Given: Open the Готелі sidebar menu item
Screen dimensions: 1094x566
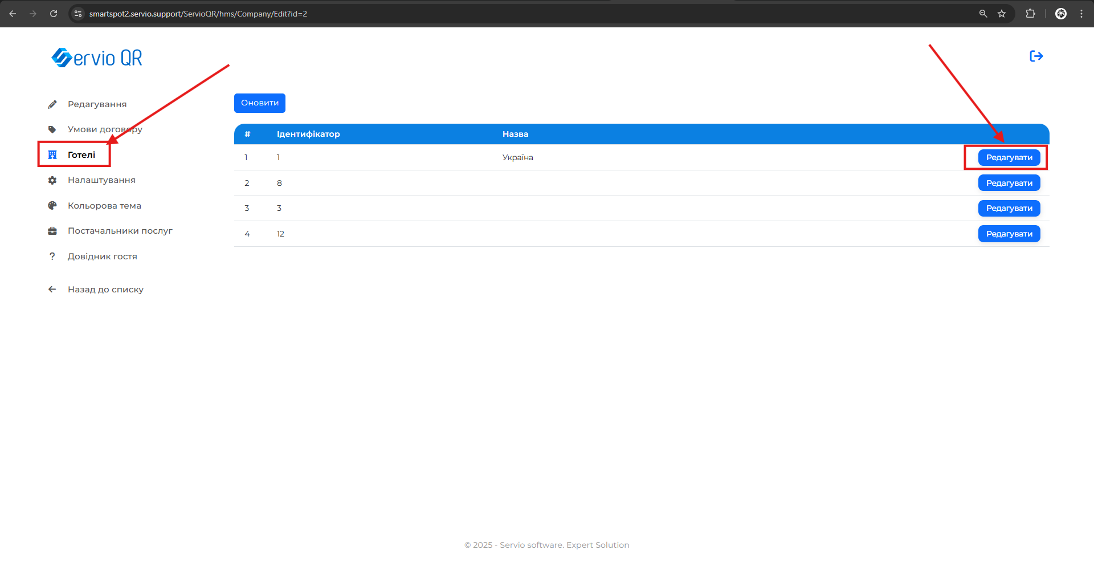Looking at the screenshot, I should pos(81,155).
